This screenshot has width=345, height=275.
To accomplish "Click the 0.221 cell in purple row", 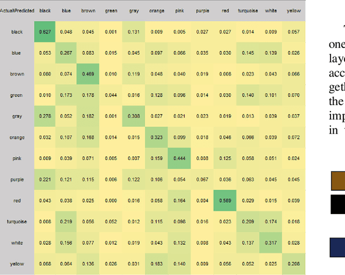I will click(44, 180).
